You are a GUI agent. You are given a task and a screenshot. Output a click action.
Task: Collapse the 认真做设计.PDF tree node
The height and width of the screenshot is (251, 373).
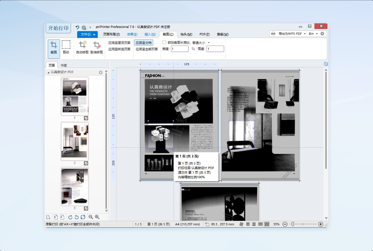[x=48, y=72]
